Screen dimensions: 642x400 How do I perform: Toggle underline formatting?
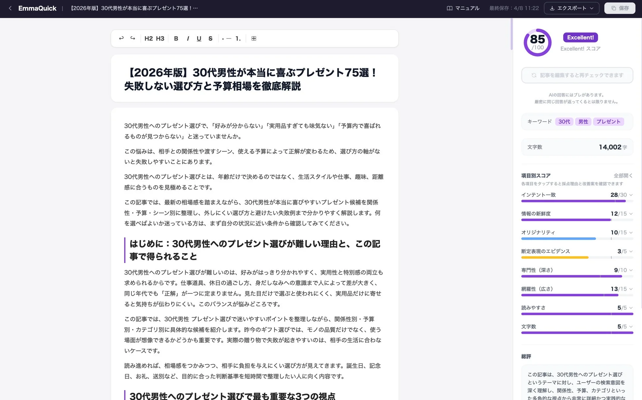[x=199, y=38]
